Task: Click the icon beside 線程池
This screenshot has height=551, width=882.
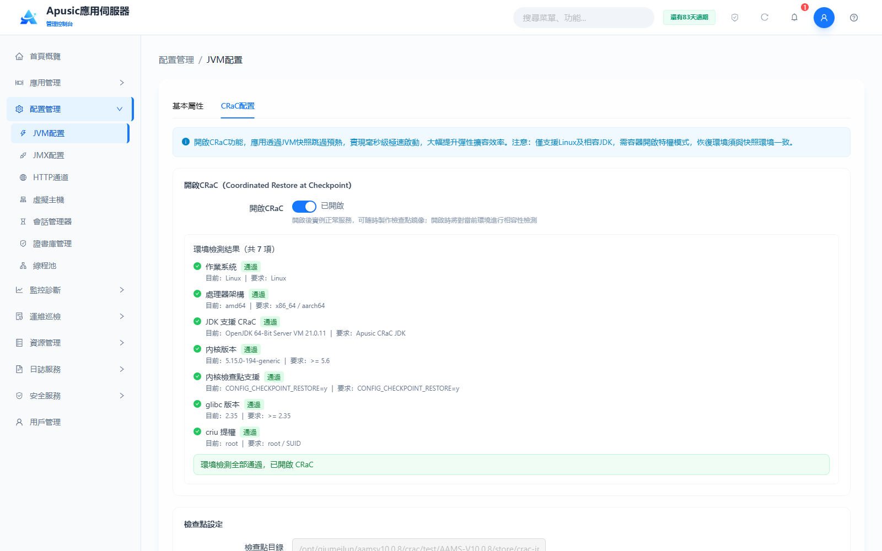Action: pos(23,266)
